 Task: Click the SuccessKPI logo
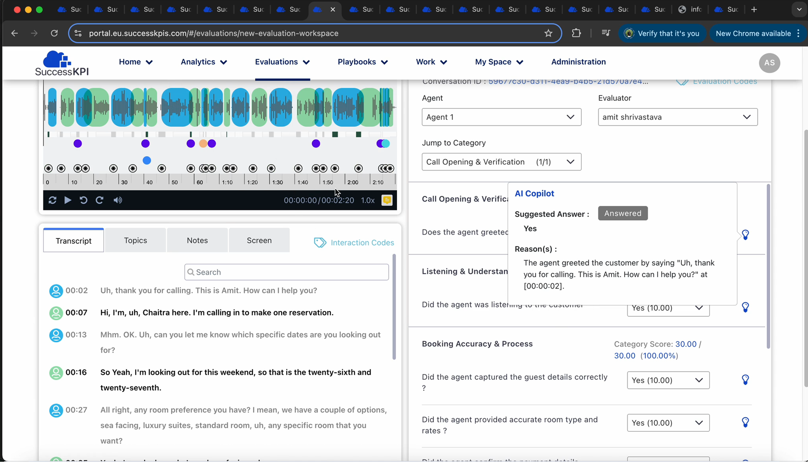tap(62, 63)
